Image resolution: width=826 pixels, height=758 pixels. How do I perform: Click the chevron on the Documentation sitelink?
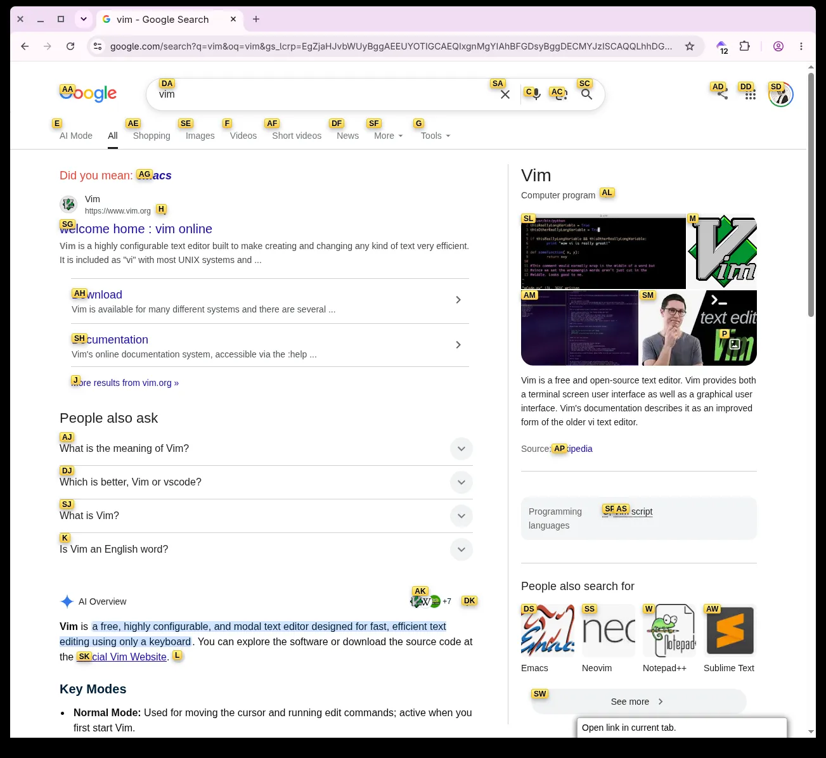(x=458, y=345)
